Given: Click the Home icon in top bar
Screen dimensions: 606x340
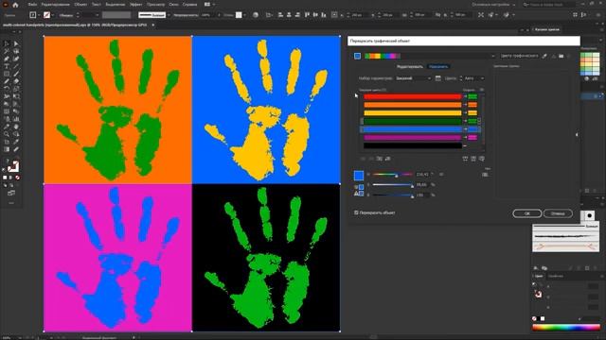Looking at the screenshot, I should click(x=15, y=5).
